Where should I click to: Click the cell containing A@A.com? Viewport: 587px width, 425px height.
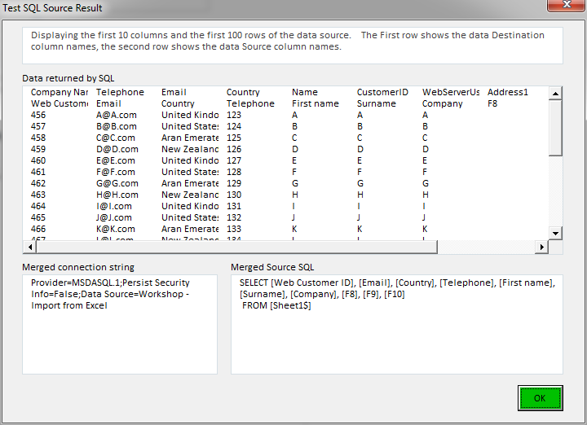pyautogui.click(x=117, y=115)
